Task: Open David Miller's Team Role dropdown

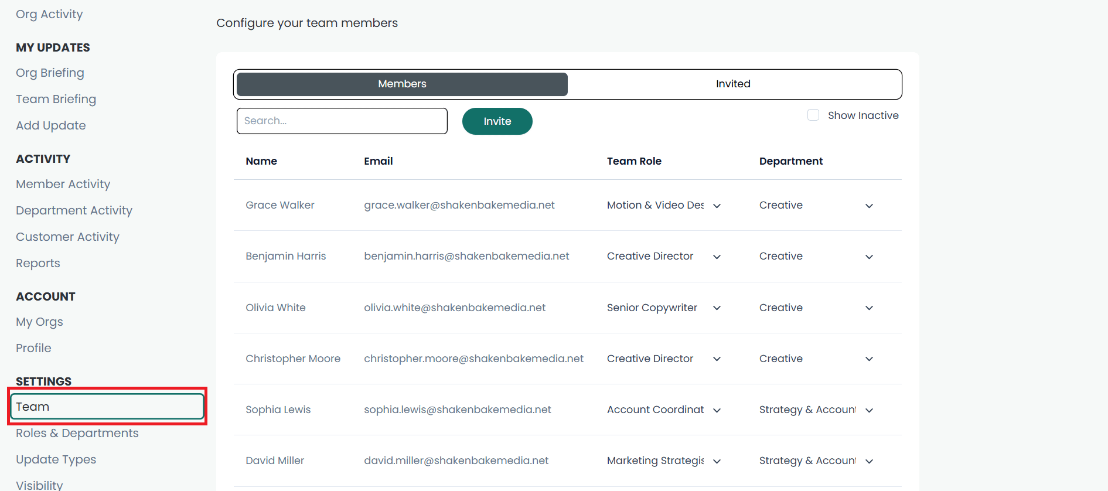Action: pos(664,461)
